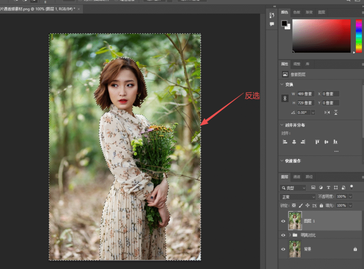364x269 pixels.
Task: Collapse the 变换 section
Action: click(x=282, y=84)
